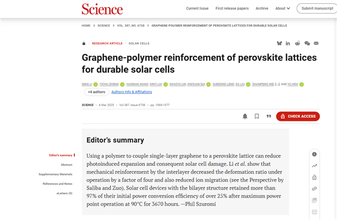Open the info icon in side panel
This screenshot has height=220, width=337.
(x=314, y=154)
